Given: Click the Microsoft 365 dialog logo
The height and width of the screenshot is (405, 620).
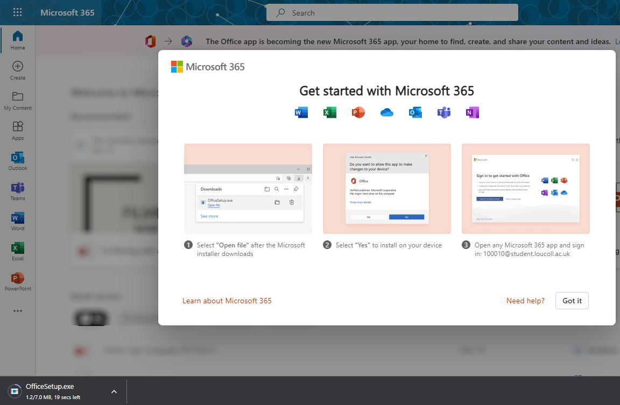Looking at the screenshot, I should coord(208,67).
